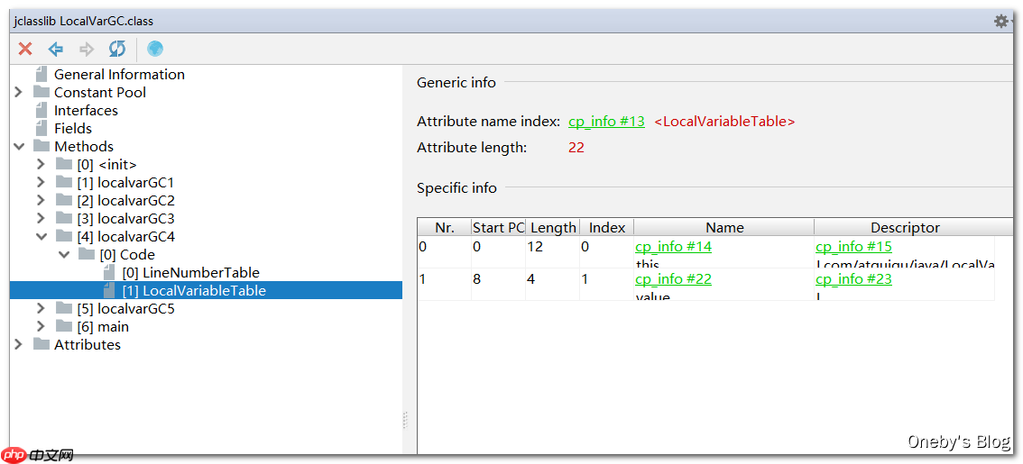
Task: Click the General Information file icon
Action: [x=41, y=74]
